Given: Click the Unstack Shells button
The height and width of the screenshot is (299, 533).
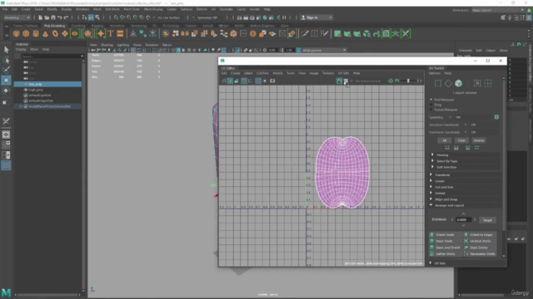Looking at the screenshot, I should [x=480, y=241].
